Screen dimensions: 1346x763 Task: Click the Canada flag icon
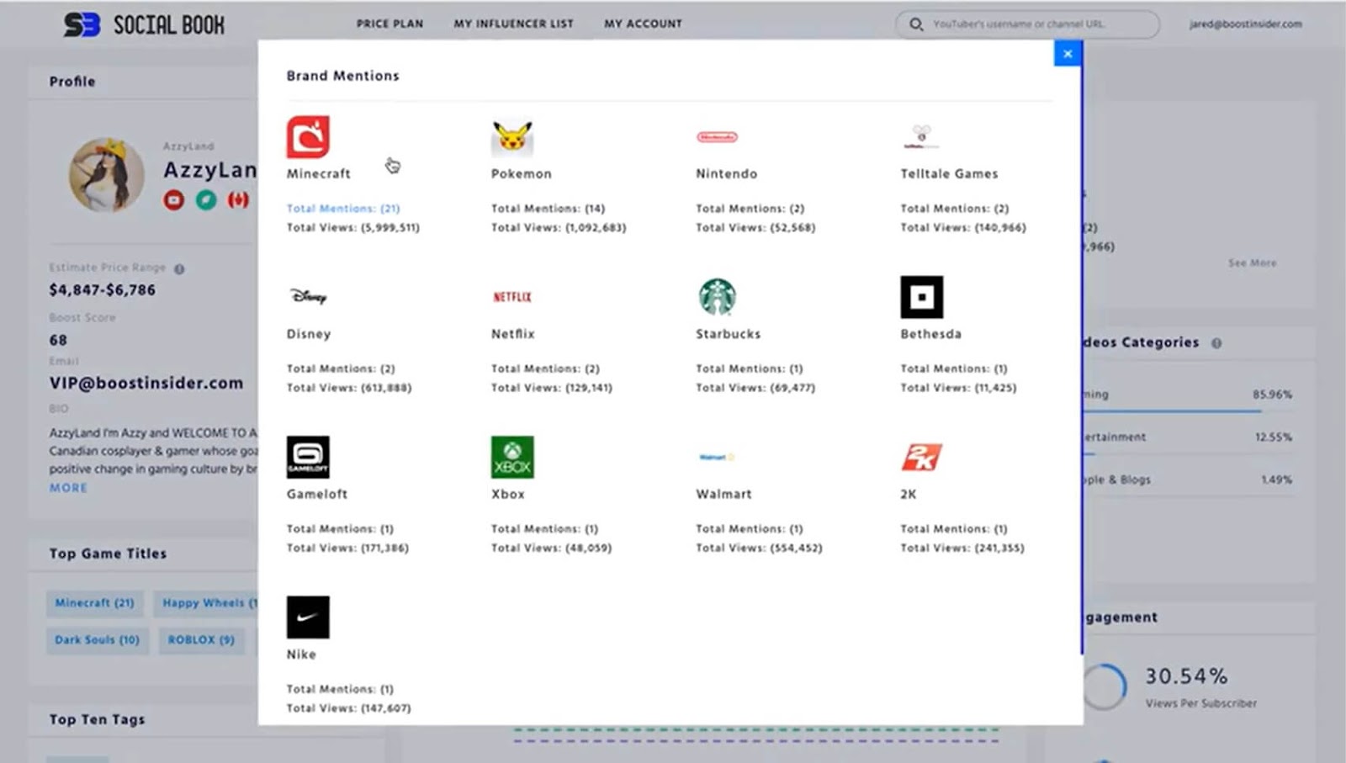pyautogui.click(x=238, y=200)
